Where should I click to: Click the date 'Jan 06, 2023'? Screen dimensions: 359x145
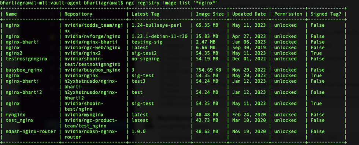[x=249, y=42]
